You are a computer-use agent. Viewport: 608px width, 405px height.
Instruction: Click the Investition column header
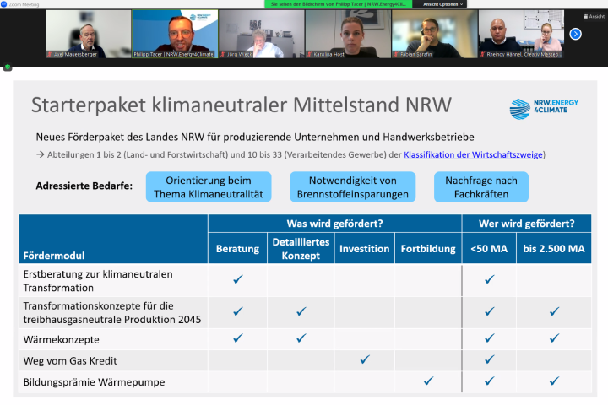365,249
